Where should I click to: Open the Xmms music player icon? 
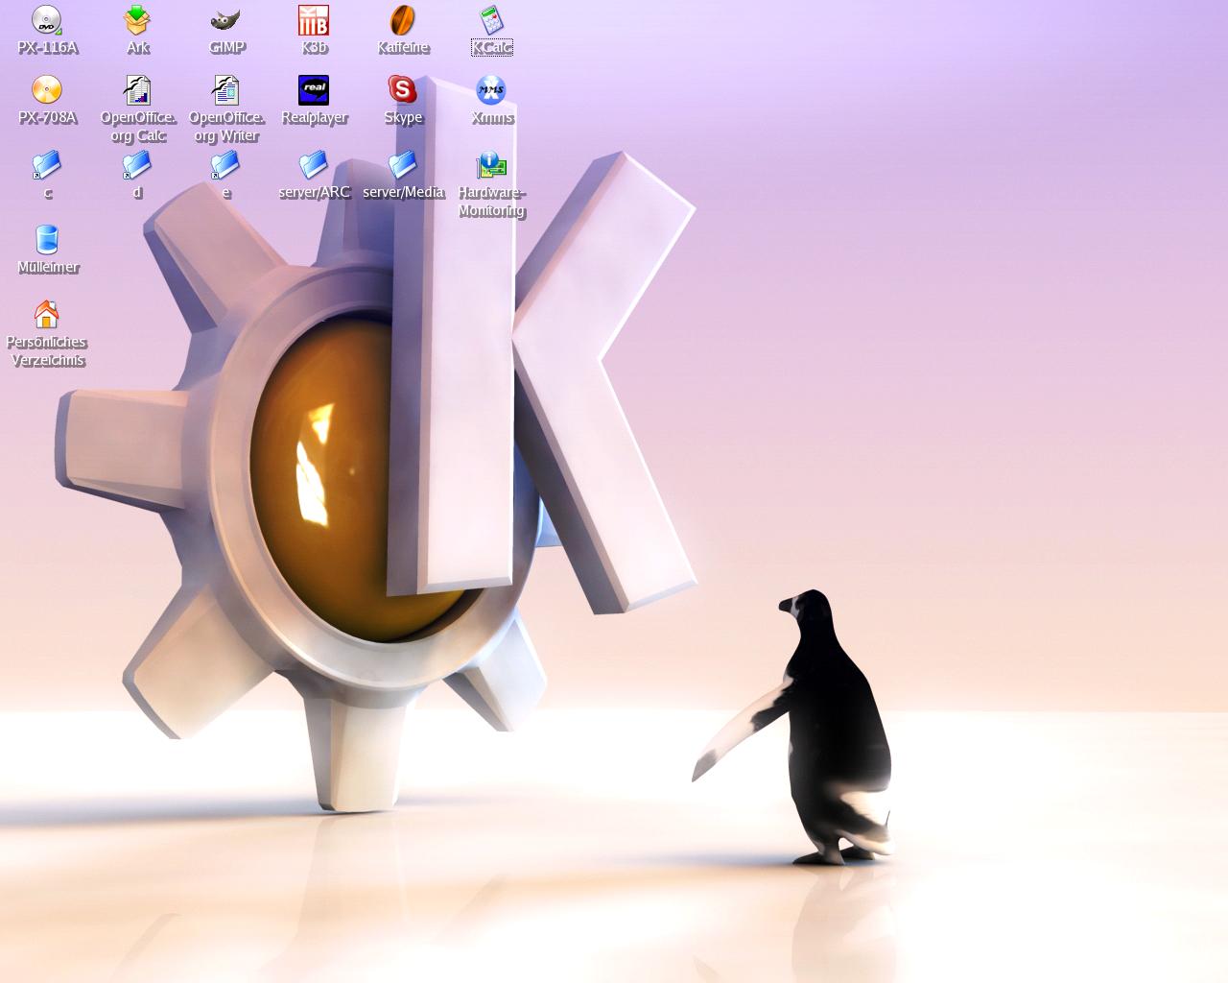[x=491, y=90]
